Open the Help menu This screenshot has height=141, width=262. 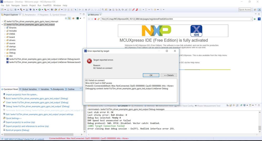click(x=65, y=5)
